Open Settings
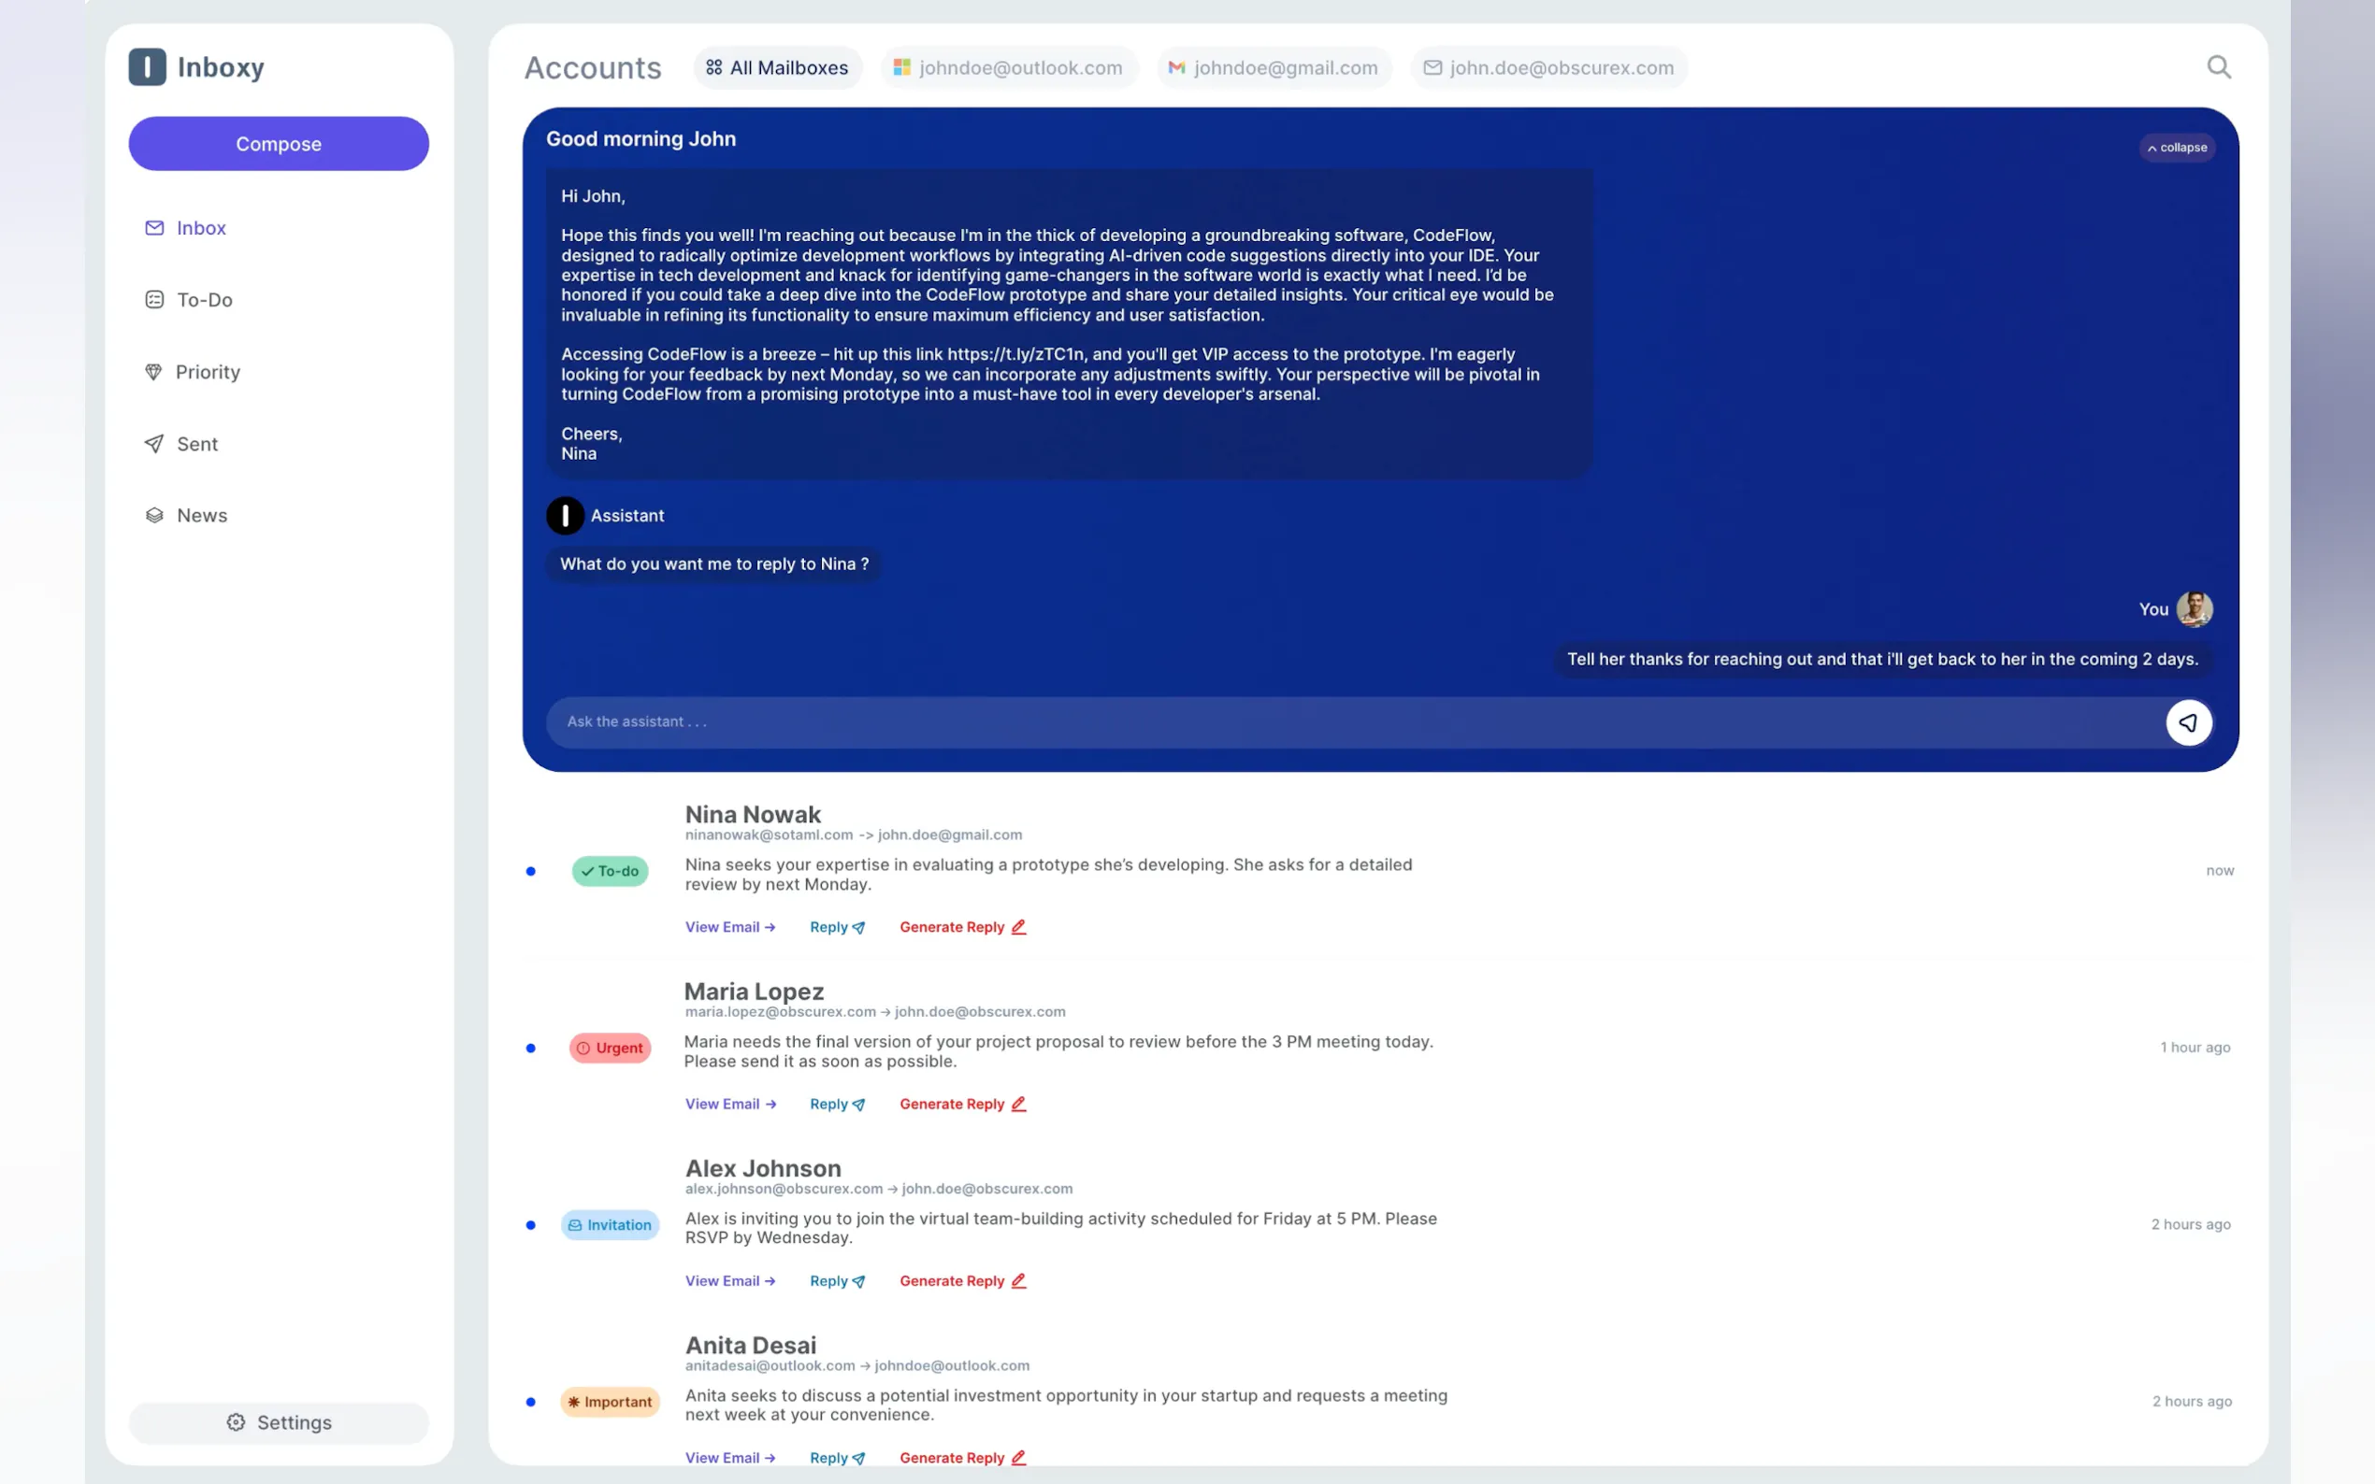 279,1422
